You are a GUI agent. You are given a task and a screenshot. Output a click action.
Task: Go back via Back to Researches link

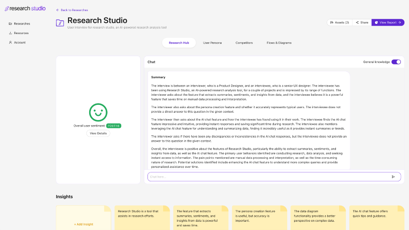point(72,10)
